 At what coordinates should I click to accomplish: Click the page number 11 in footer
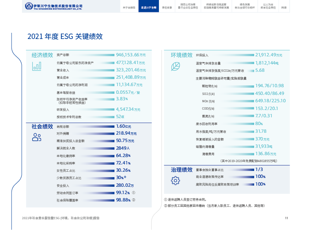coord(287,218)
